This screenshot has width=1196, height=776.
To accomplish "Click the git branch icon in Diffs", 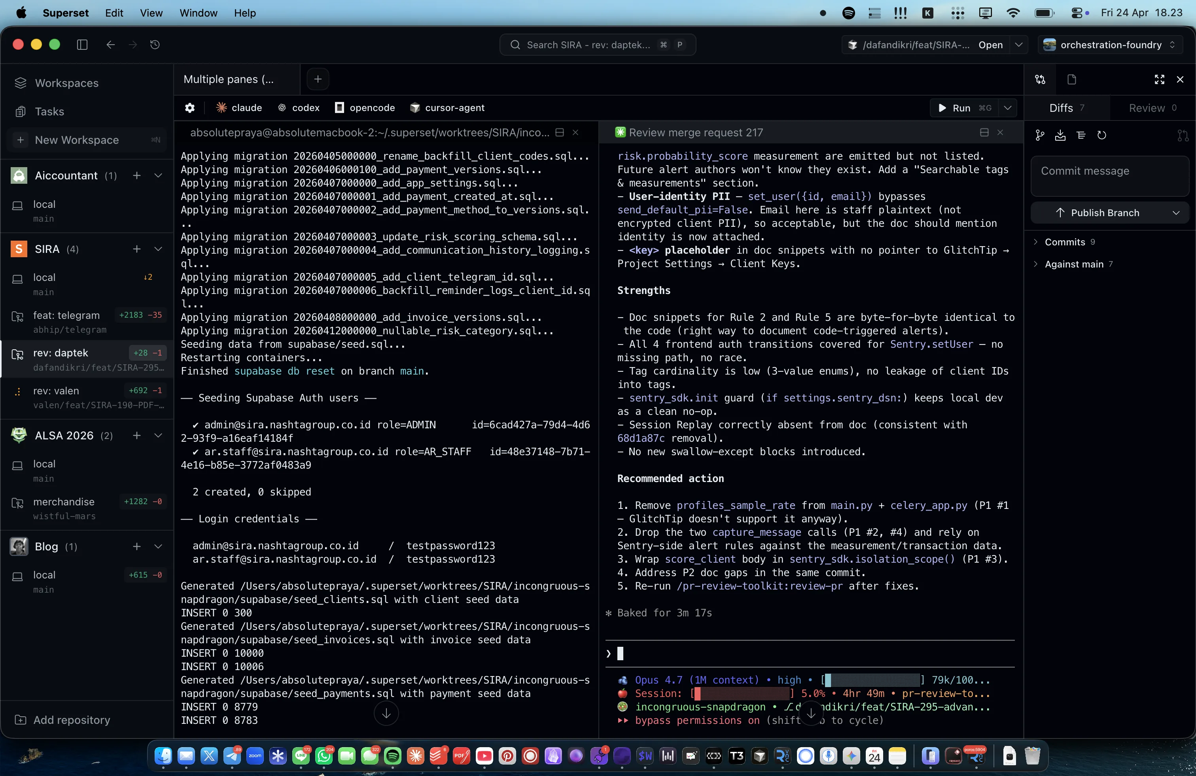I will [1040, 136].
